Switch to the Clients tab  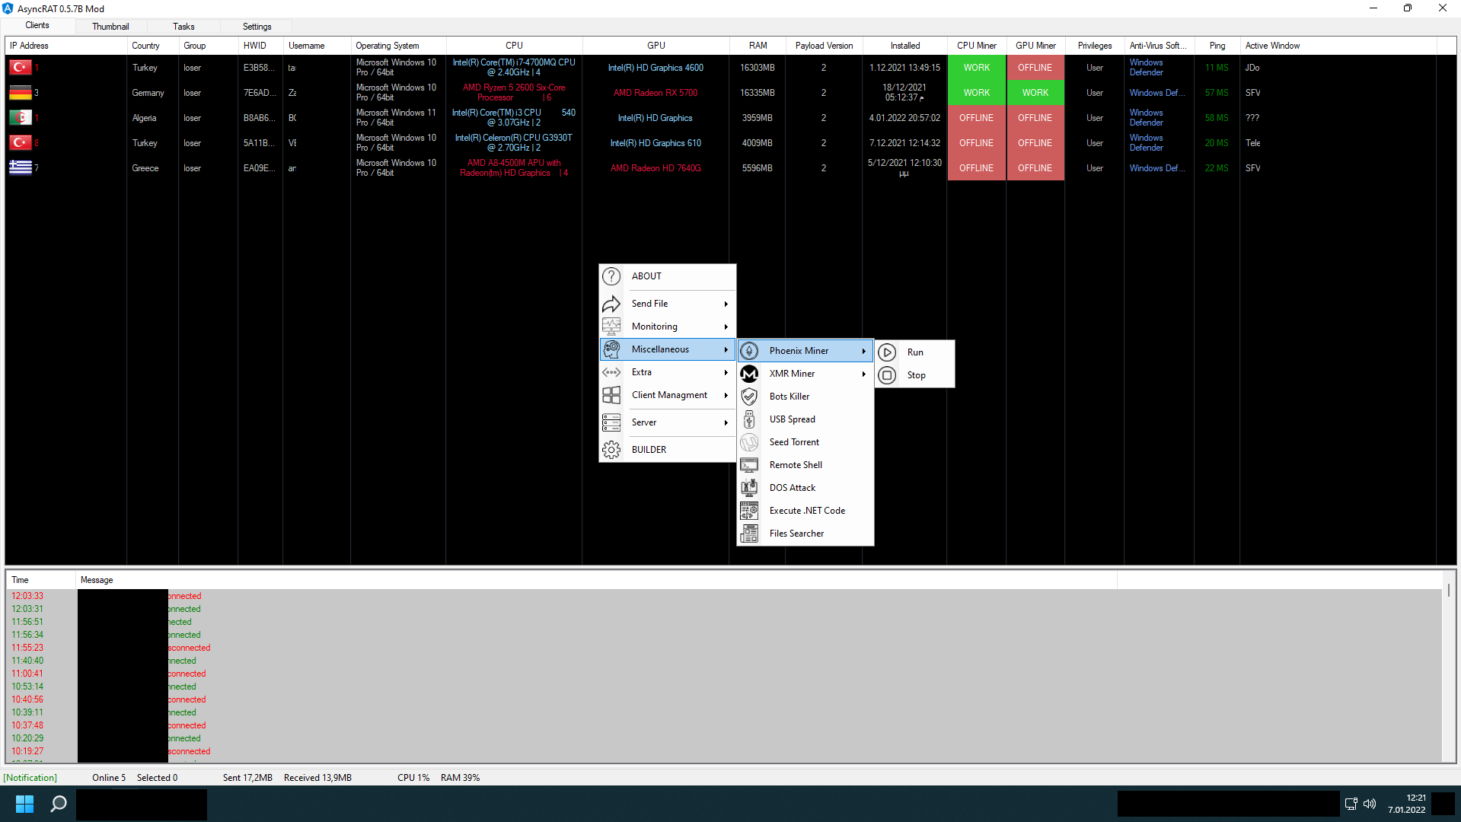coord(37,26)
